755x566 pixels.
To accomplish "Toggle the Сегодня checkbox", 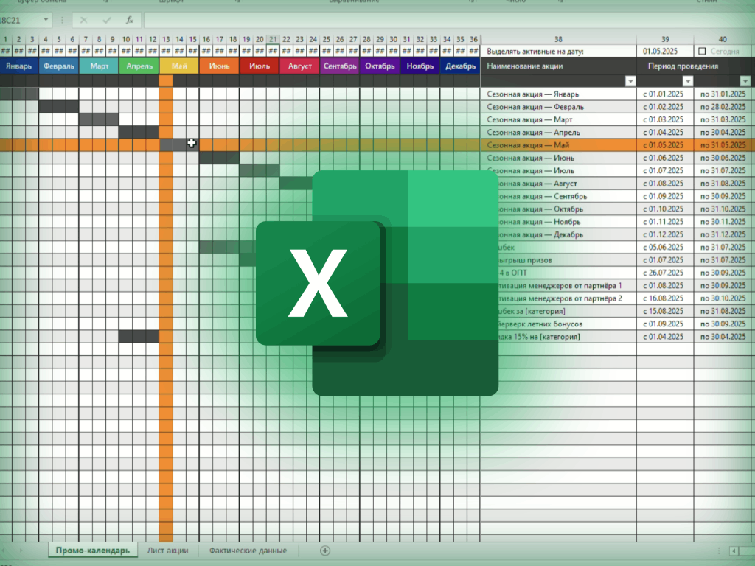I will (x=702, y=51).
